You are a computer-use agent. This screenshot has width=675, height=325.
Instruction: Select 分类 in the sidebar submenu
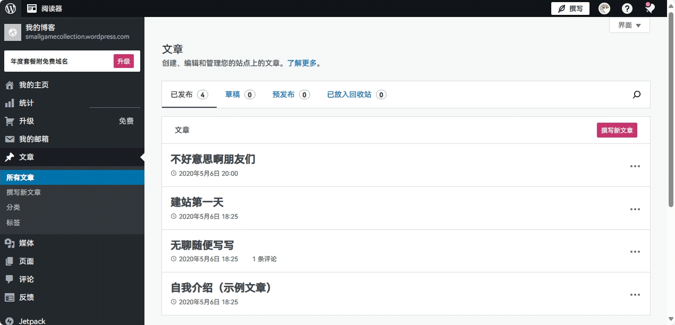click(x=13, y=208)
